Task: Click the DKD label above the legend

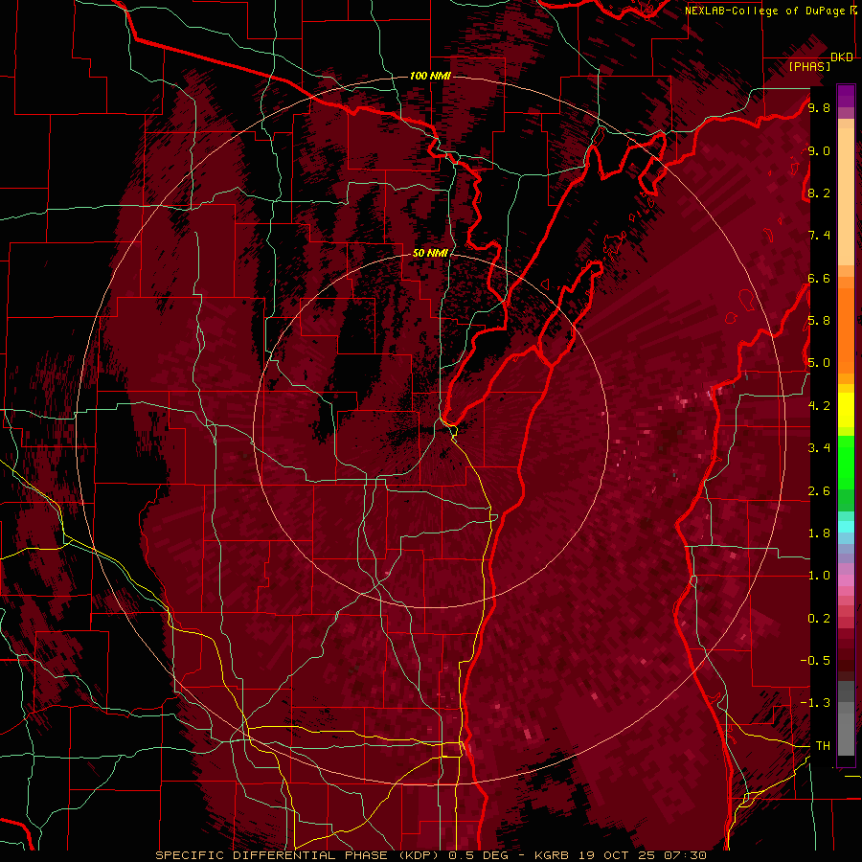Action: pyautogui.click(x=842, y=57)
